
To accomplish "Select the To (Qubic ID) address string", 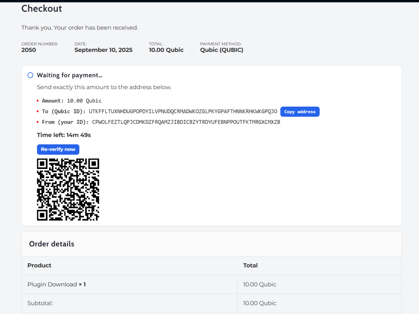I will 183,111.
